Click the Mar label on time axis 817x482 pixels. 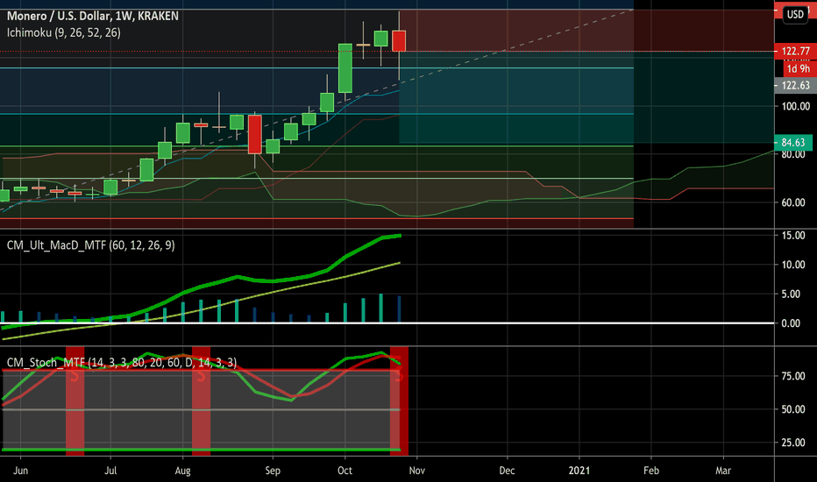tap(723, 471)
